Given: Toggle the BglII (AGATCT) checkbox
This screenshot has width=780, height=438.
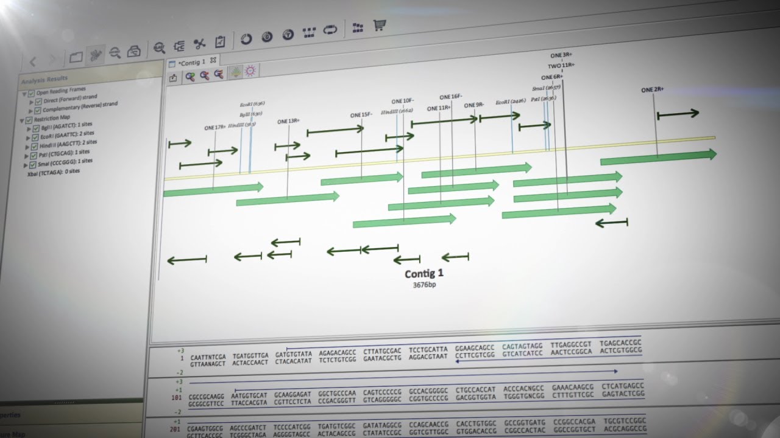Looking at the screenshot, I should [36, 129].
